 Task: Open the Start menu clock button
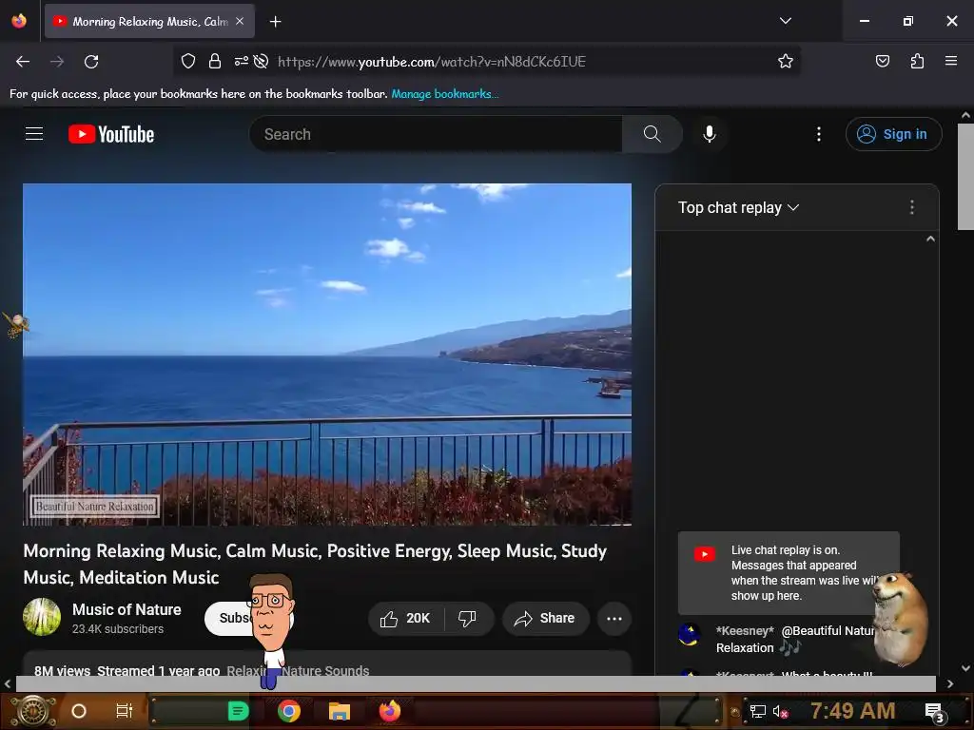click(32, 711)
